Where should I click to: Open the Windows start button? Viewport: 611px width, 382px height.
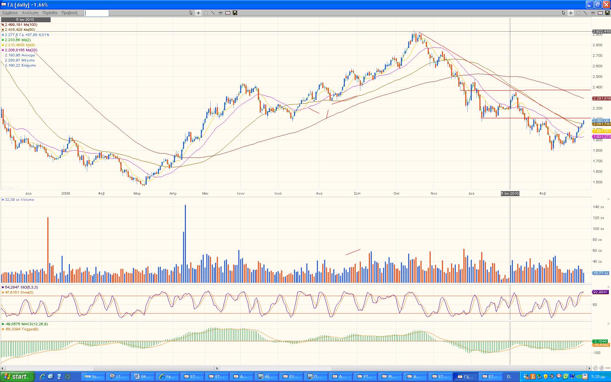[18, 377]
